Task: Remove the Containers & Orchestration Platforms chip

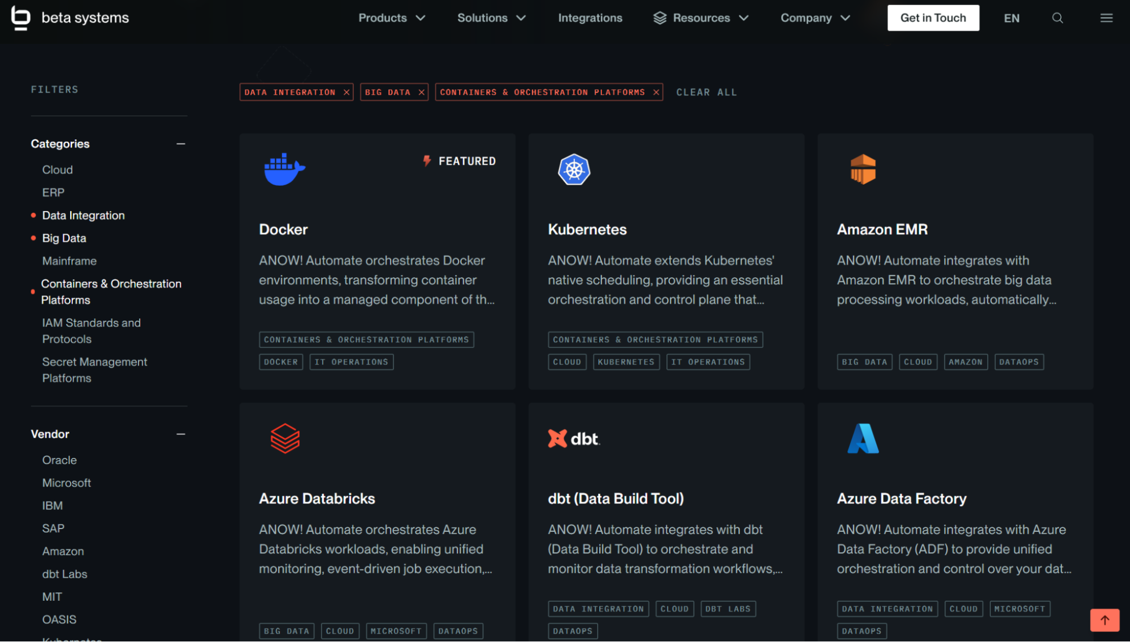Action: point(656,92)
